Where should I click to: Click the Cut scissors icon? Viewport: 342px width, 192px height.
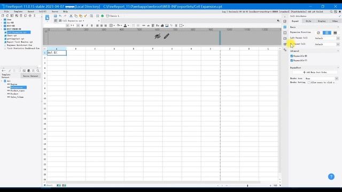tap(71, 16)
